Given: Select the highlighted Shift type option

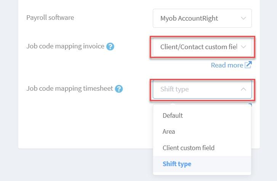Looking at the screenshot, I should coord(202,164).
